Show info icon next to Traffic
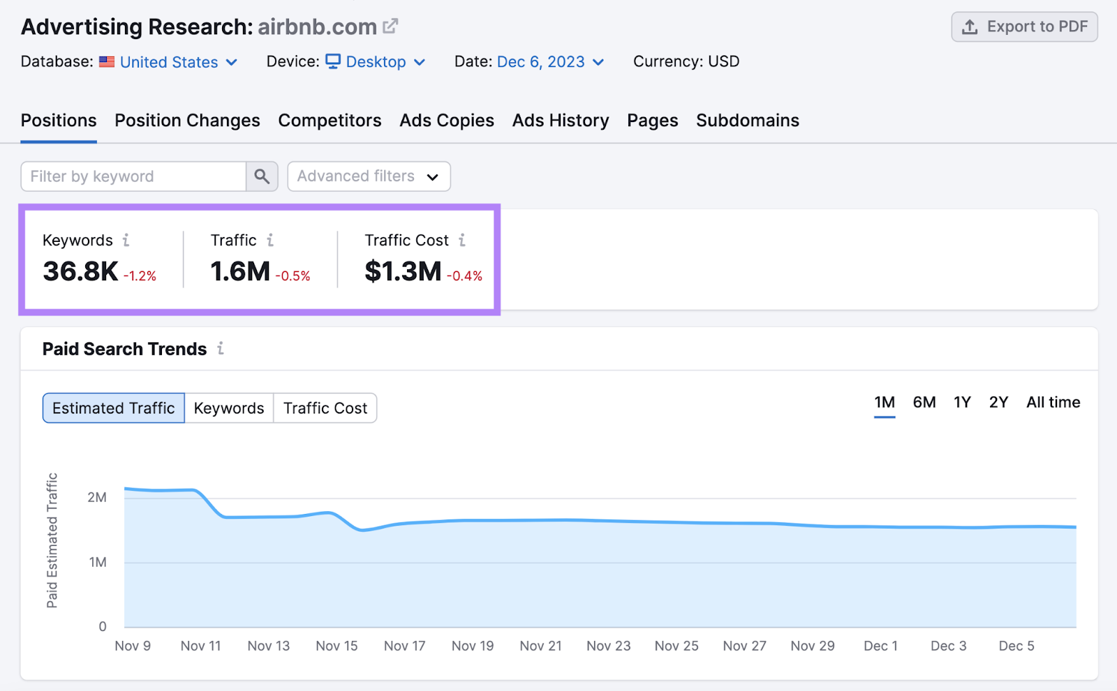This screenshot has height=691, width=1117. pos(270,240)
